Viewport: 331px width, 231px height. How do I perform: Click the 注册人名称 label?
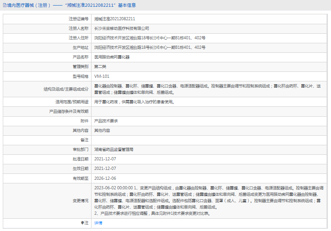(x=78, y=29)
